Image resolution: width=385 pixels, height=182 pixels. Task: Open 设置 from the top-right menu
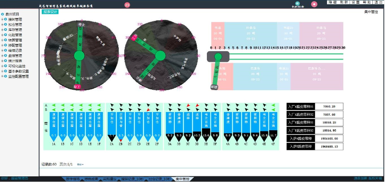(x=355, y=2)
